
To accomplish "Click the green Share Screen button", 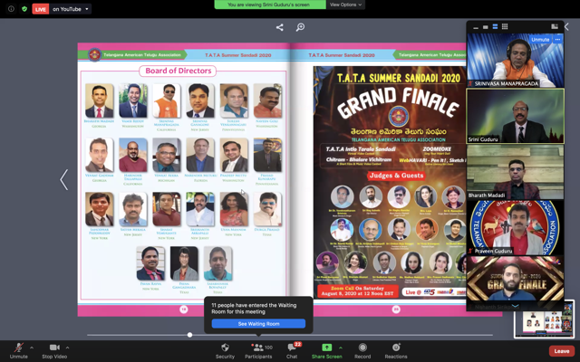I will tap(326, 350).
